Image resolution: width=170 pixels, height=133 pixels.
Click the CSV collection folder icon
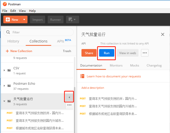(x=9, y=70)
